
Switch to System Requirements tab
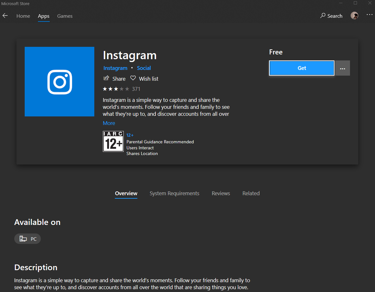(174, 193)
